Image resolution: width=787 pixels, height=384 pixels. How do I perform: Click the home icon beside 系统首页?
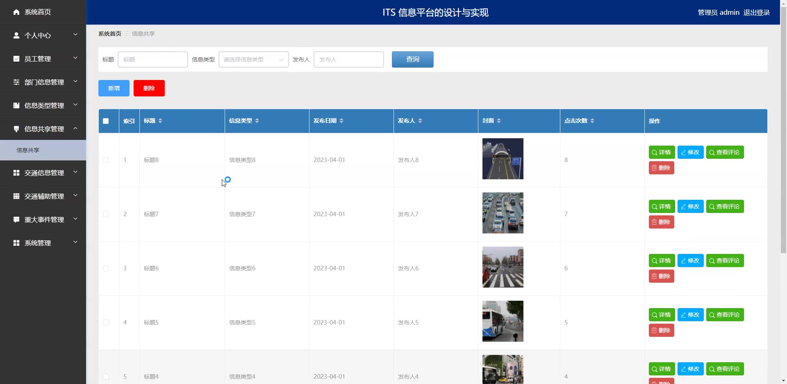click(16, 12)
